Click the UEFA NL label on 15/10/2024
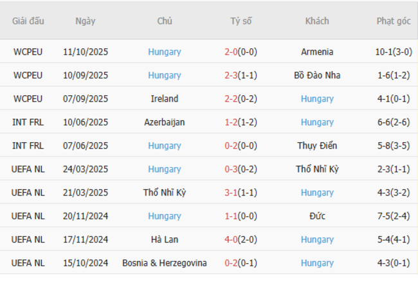Viewport: 418px width, 283px height. click(x=28, y=263)
